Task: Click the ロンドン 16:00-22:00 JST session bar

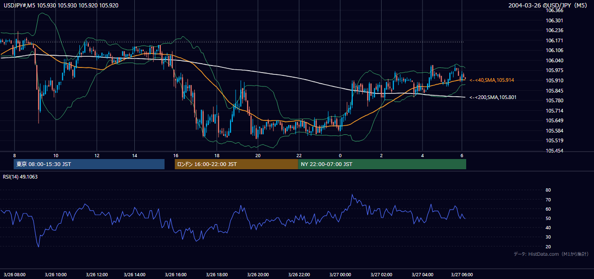Action: 236,164
